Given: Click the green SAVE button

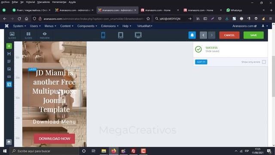Looking at the screenshot, I should [254, 35].
